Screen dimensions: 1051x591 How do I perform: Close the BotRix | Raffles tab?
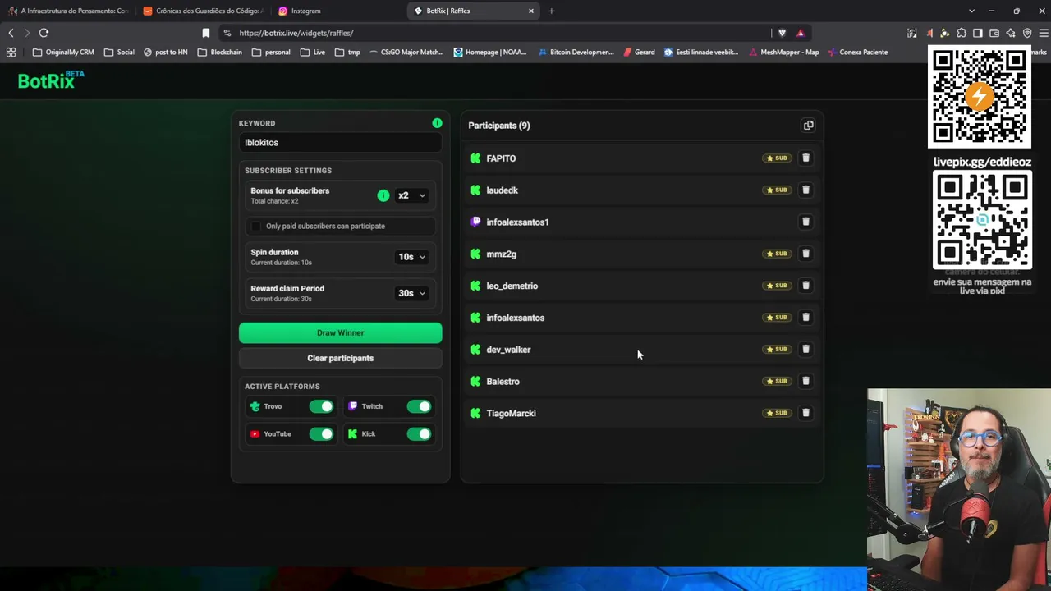tap(530, 11)
